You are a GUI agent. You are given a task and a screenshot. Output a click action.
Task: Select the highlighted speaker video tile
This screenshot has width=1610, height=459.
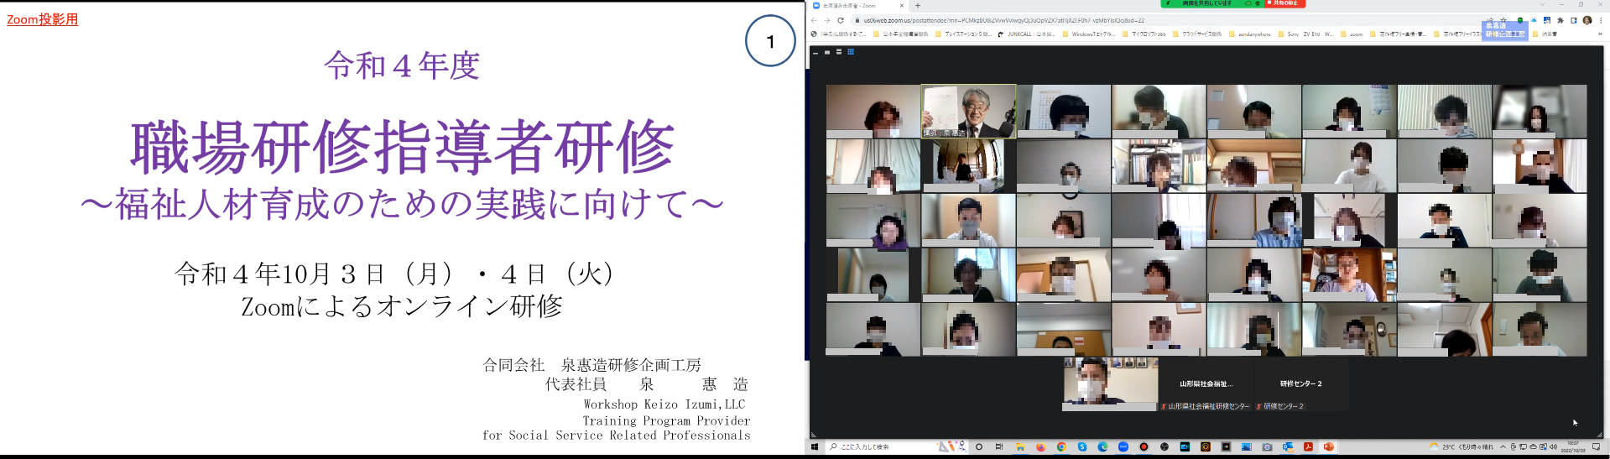point(968,111)
